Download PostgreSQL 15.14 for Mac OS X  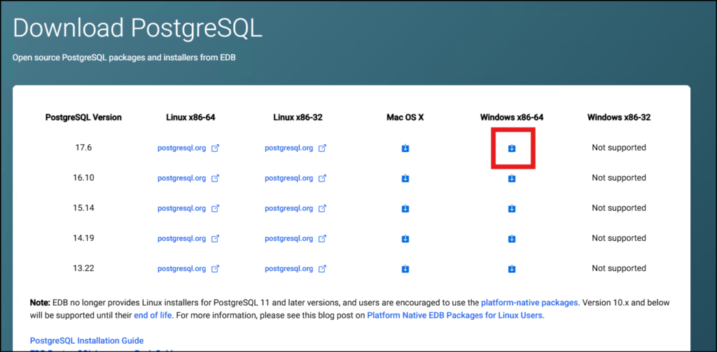click(x=405, y=209)
